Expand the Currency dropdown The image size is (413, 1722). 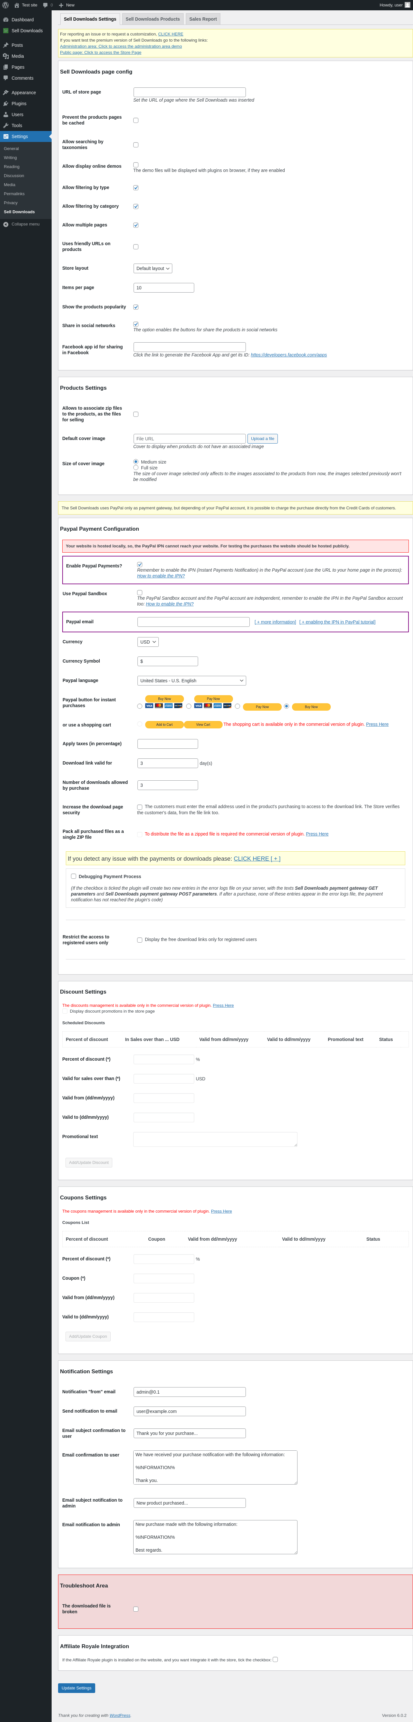[x=148, y=642]
